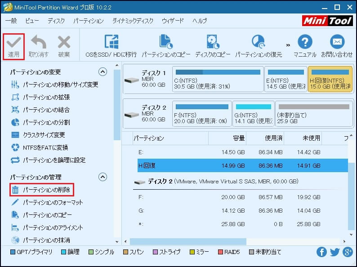Screen dimensions: 357x267
Task: Select the 未割り当て block on Disk 2
Action: click(314, 114)
